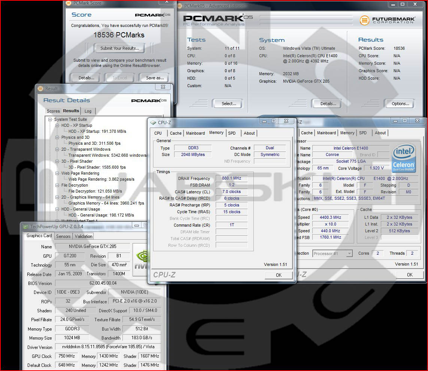Image resolution: width=428 pixels, height=371 pixels.
Task: Click OK in rear CPU-Z window
Action: pos(410,275)
